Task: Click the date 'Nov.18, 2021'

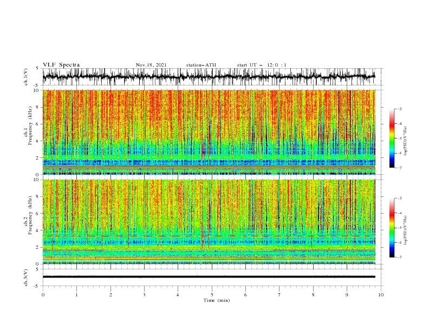Action: coord(151,65)
